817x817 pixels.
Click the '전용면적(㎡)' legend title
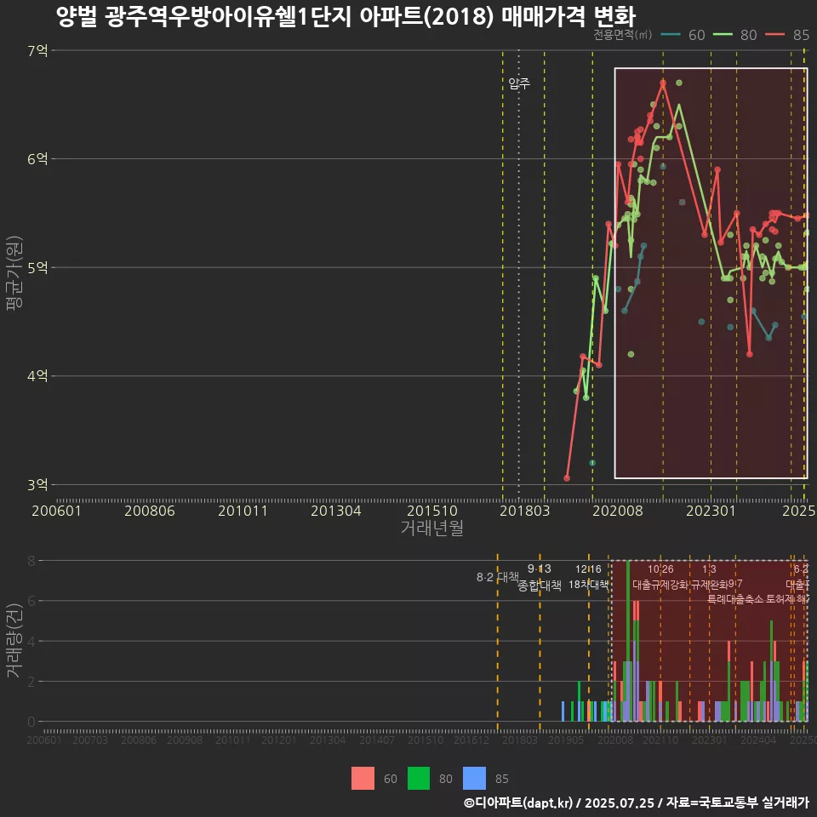pyautogui.click(x=623, y=35)
